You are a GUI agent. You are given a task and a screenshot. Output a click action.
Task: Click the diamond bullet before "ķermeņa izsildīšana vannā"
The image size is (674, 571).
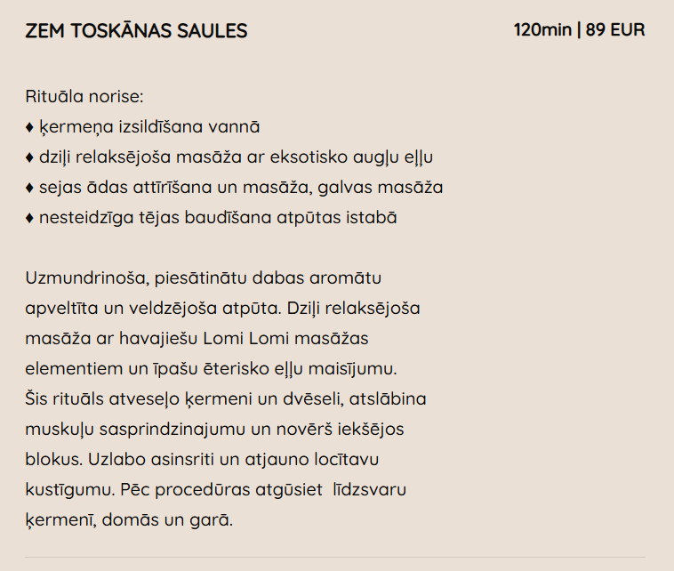point(30,127)
